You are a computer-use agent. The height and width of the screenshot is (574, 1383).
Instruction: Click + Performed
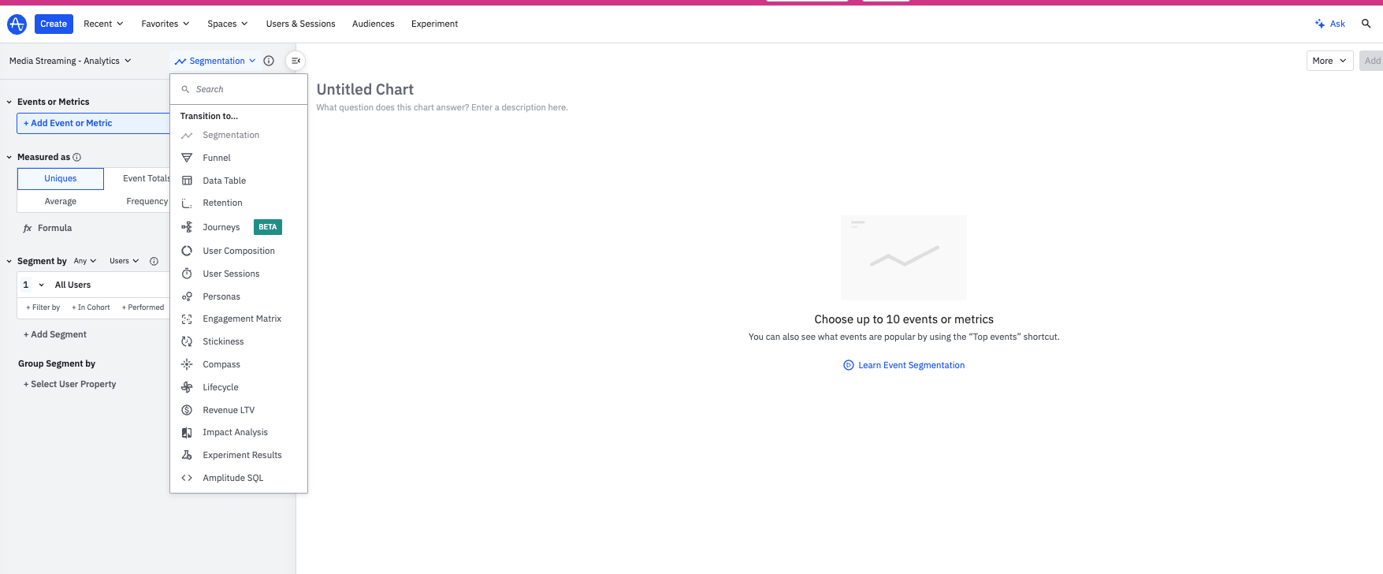(143, 307)
